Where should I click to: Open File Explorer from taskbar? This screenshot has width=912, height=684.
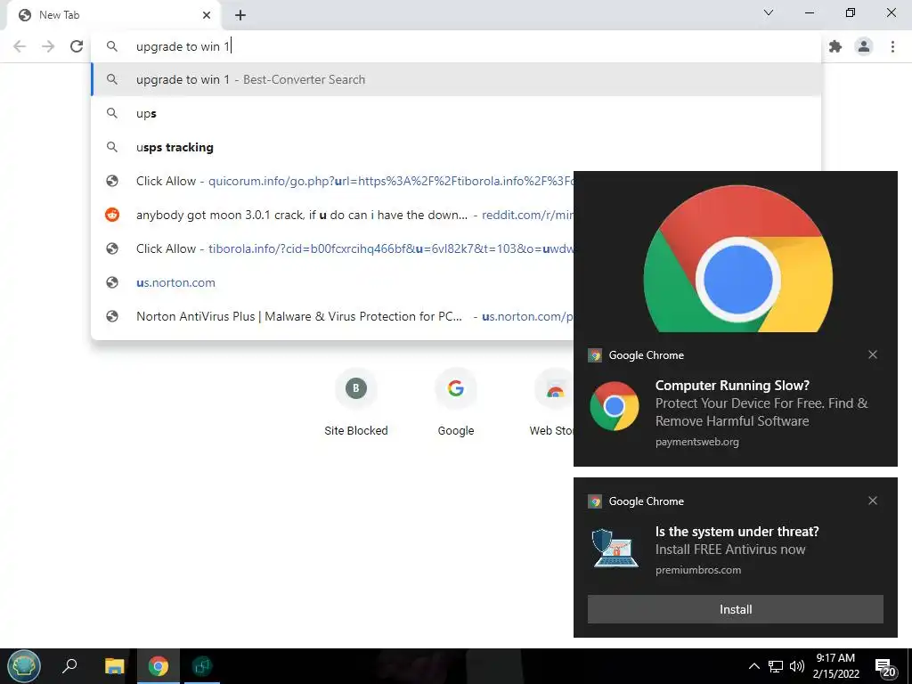[x=114, y=666]
